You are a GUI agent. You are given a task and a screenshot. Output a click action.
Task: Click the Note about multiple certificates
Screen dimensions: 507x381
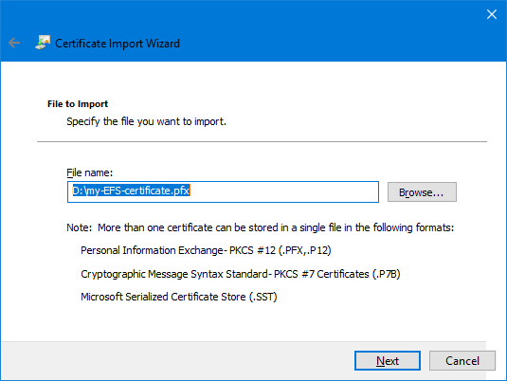pos(260,227)
